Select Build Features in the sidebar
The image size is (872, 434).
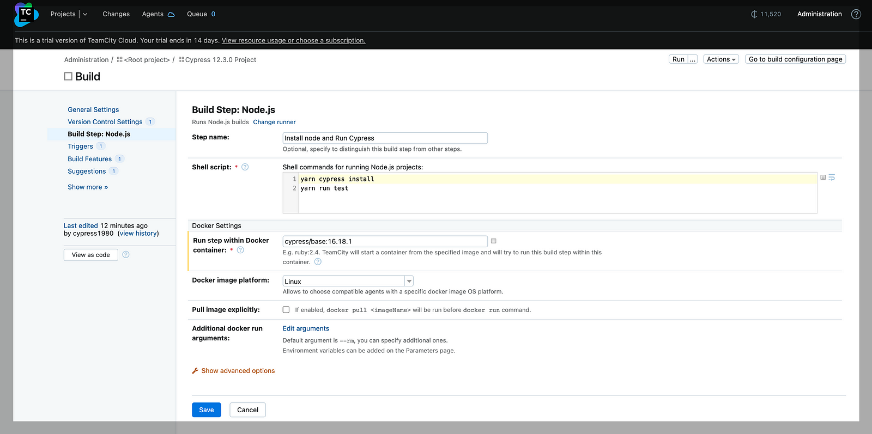89,159
